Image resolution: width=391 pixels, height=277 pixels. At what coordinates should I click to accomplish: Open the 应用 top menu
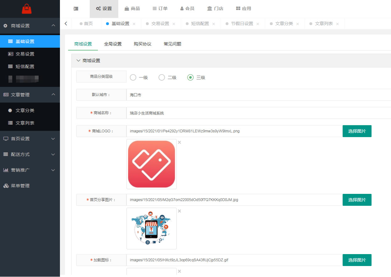click(x=244, y=9)
